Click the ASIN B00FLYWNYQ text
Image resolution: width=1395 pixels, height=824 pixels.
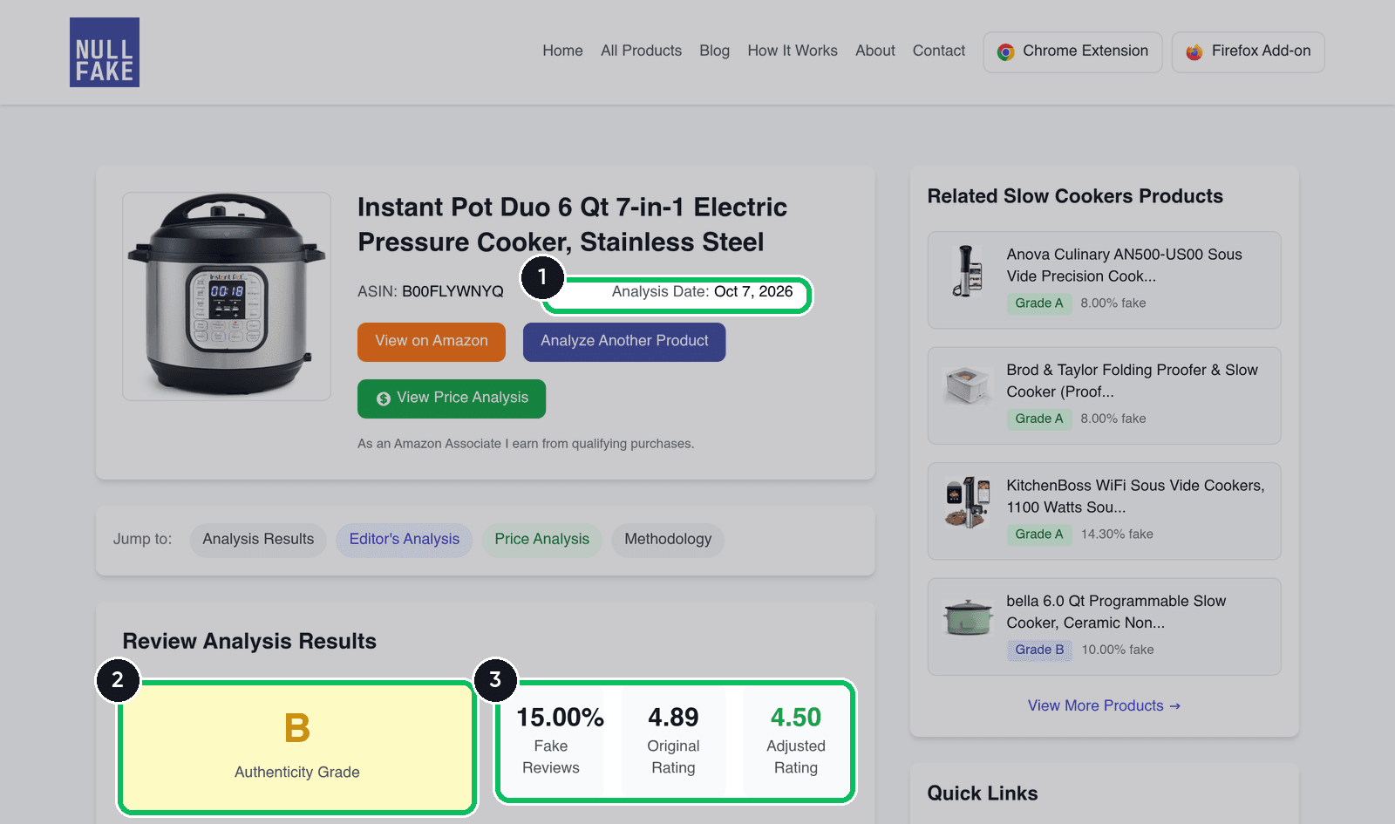431,291
